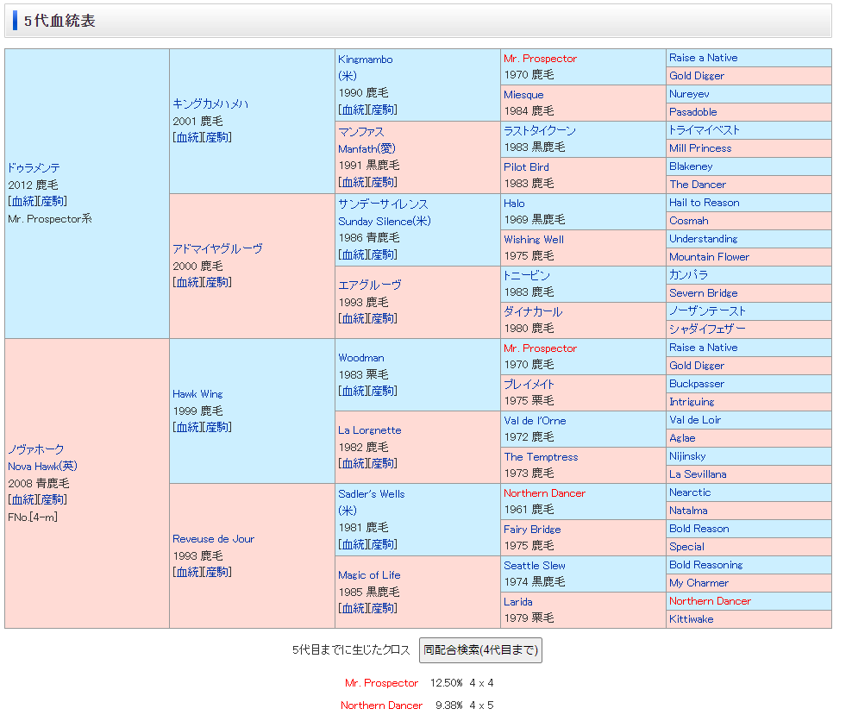Viewport: 852px width, 715px height.
Task: Open the 産駒 link under キングカメハメハ
Action: coord(217,138)
